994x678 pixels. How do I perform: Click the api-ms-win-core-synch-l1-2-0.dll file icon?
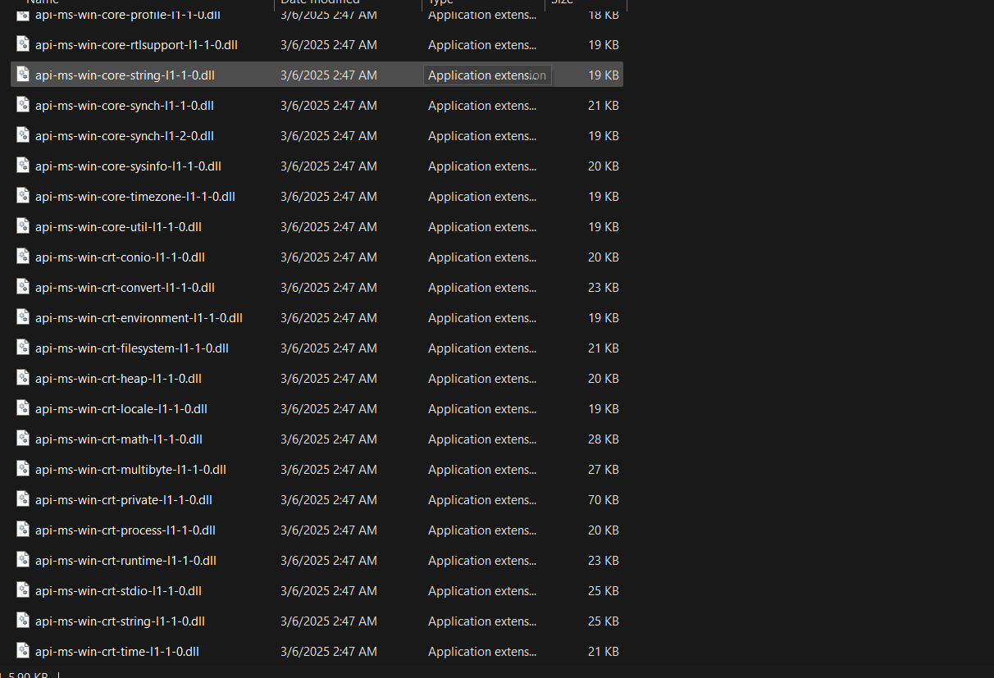tap(23, 135)
